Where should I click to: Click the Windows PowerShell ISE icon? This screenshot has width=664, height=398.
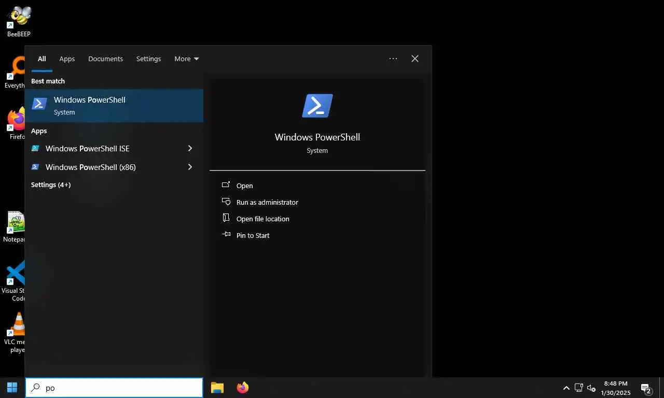(x=35, y=148)
